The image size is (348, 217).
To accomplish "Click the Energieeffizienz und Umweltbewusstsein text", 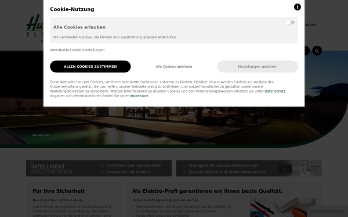I will point(227,172).
